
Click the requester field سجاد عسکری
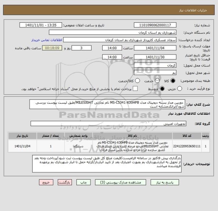pos(120,40)
